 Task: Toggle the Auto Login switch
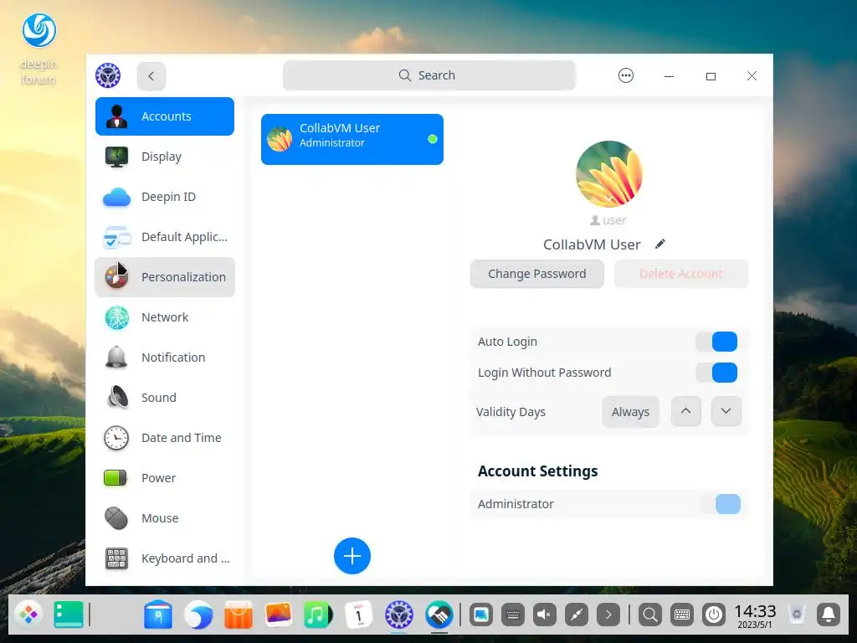pyautogui.click(x=716, y=342)
